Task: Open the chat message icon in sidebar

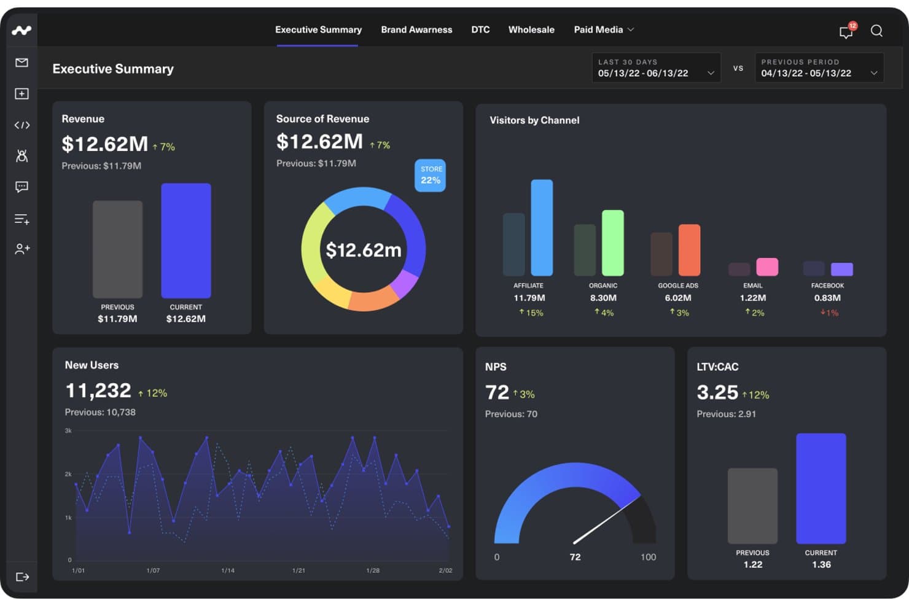Action: click(21, 187)
